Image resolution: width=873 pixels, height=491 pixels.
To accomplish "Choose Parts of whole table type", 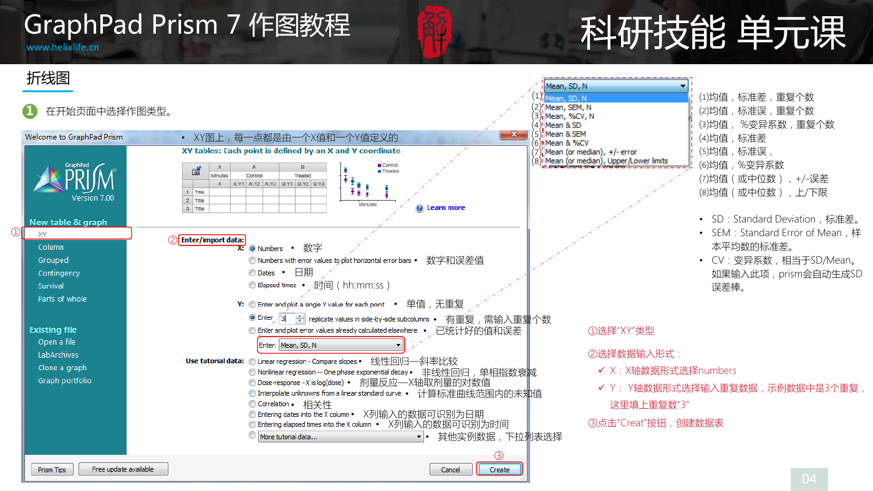I will pos(62,299).
